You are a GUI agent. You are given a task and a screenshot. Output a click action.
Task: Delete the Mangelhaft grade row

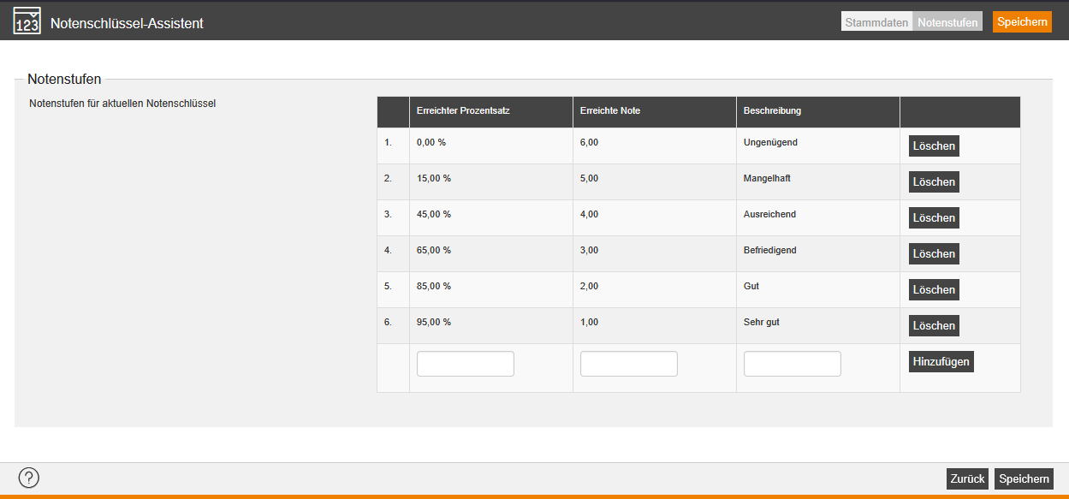coord(934,182)
